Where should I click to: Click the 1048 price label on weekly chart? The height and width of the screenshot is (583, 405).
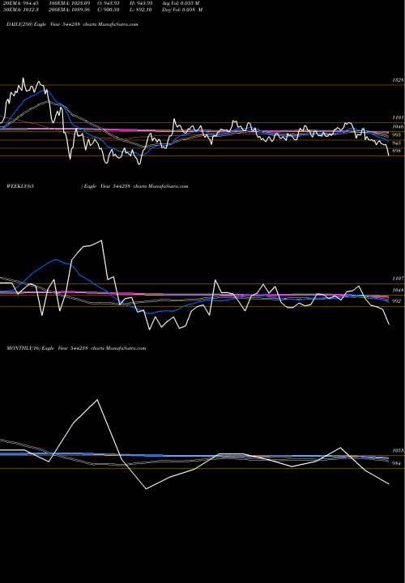[398, 291]
